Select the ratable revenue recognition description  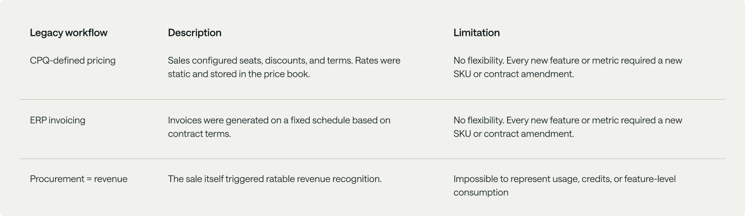275,179
